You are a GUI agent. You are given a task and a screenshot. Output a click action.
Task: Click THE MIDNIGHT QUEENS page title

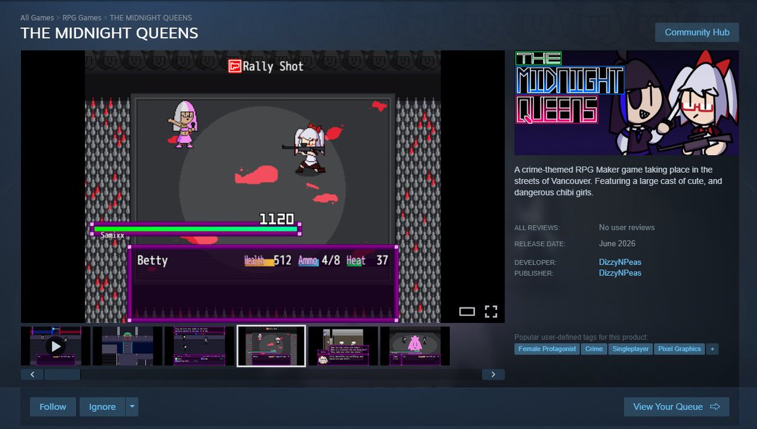point(109,33)
